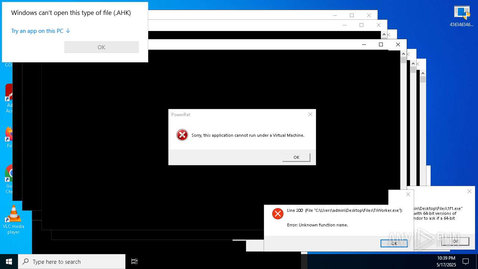Screen dimensions: 478x269
Task: Close the PowerRat dialog with its X
Action: (x=310, y=114)
